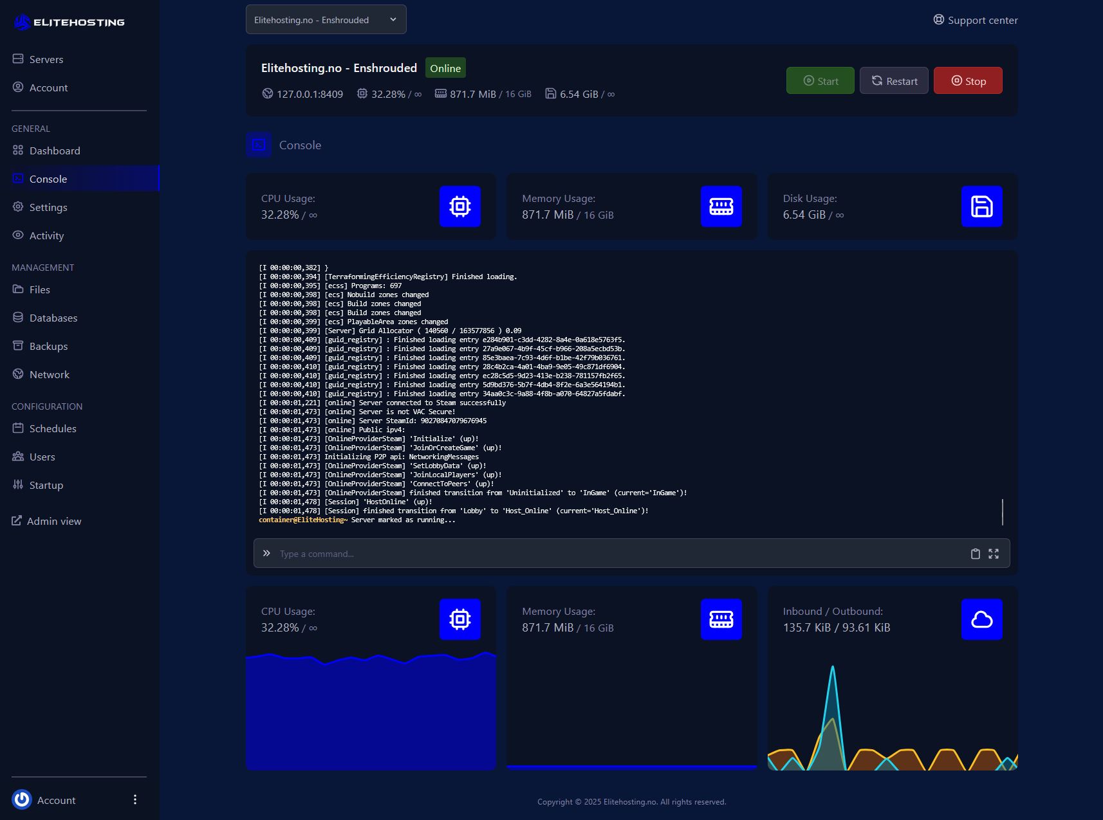The height and width of the screenshot is (820, 1103).
Task: Click the clipboard icon in command bar
Action: coord(975,554)
